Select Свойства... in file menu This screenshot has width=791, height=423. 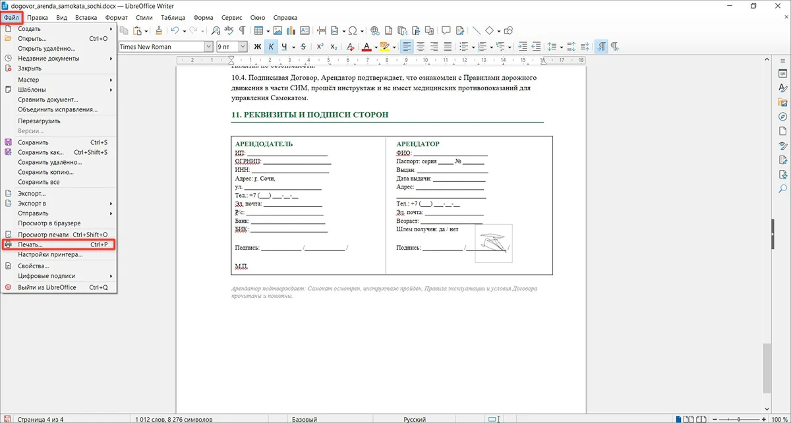(59, 266)
